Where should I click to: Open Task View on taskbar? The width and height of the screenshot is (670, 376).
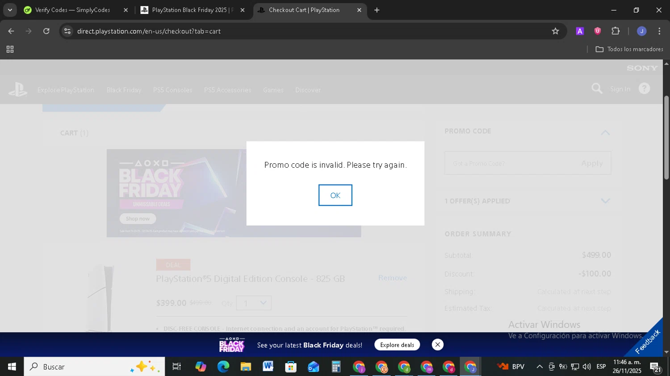click(176, 367)
